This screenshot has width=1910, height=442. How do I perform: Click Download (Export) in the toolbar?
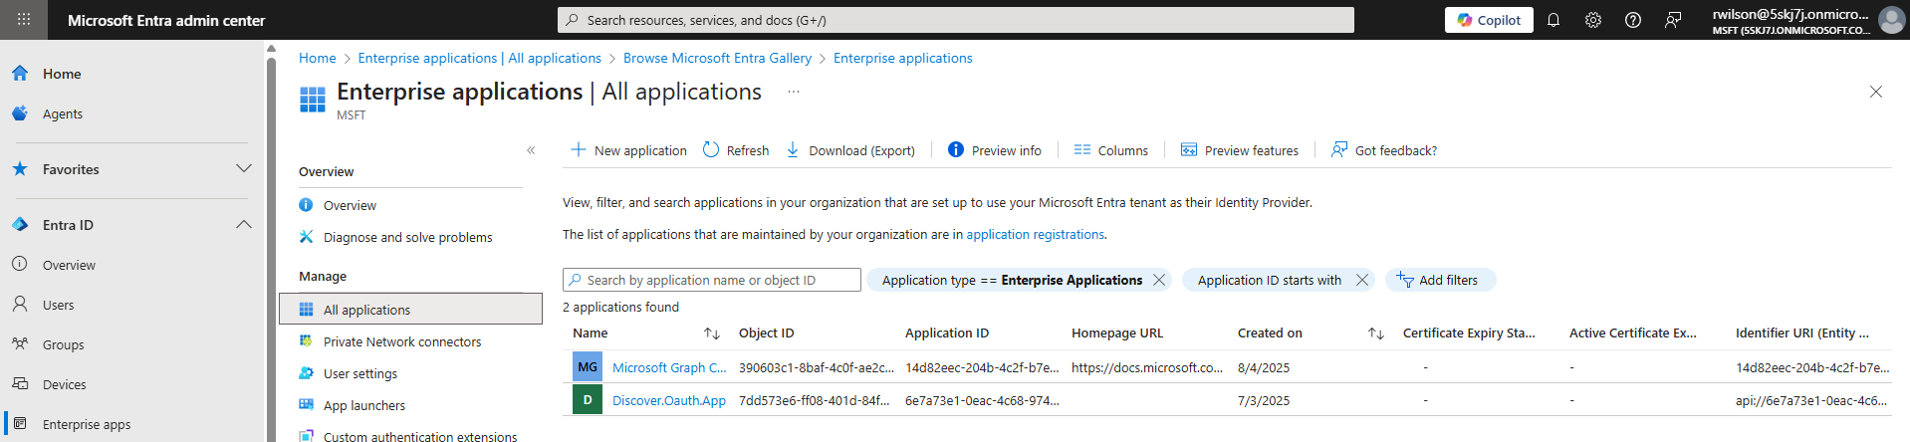850,150
